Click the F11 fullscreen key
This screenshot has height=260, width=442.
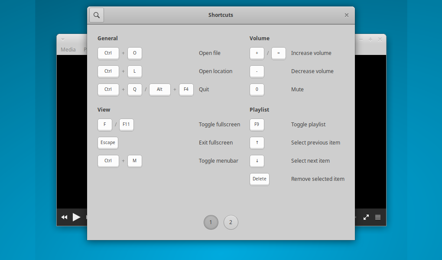pos(126,125)
